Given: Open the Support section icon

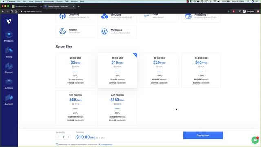Looking at the screenshot, I should tap(9, 66).
